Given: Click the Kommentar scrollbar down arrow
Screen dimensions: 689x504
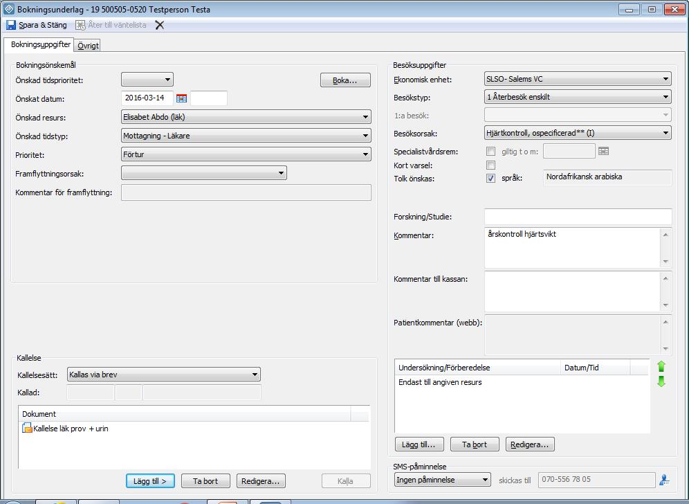Looking at the screenshot, I should point(665,261).
